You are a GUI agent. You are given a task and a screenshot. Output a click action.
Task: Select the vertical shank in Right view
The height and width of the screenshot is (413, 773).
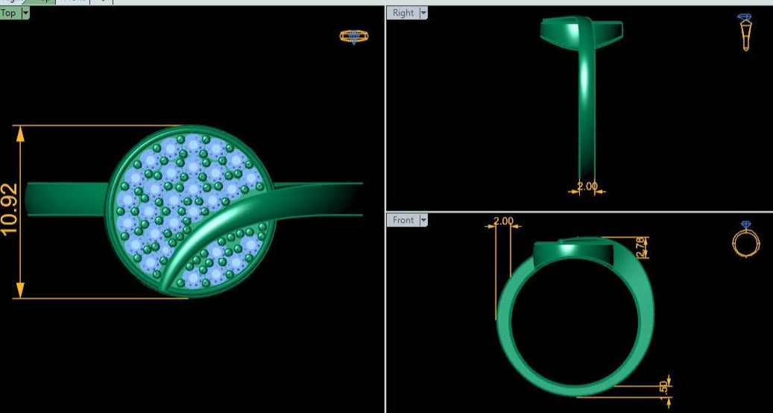[587, 112]
